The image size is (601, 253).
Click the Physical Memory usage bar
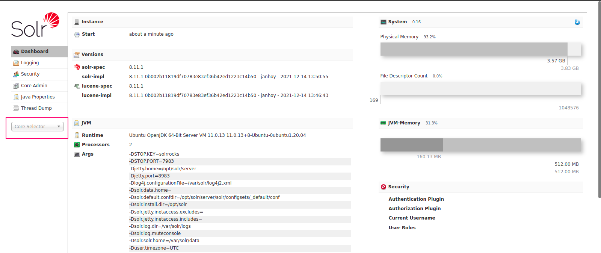(480, 49)
